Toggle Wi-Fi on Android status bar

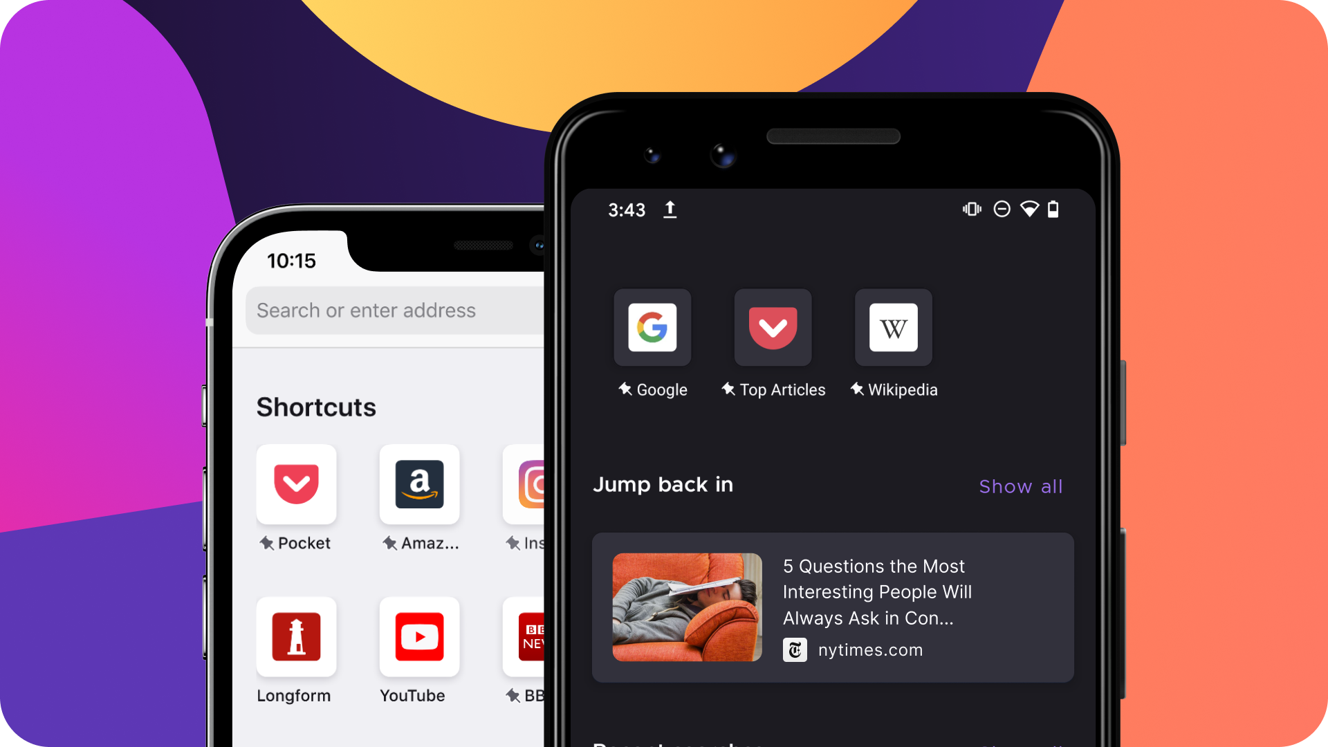coord(1028,208)
